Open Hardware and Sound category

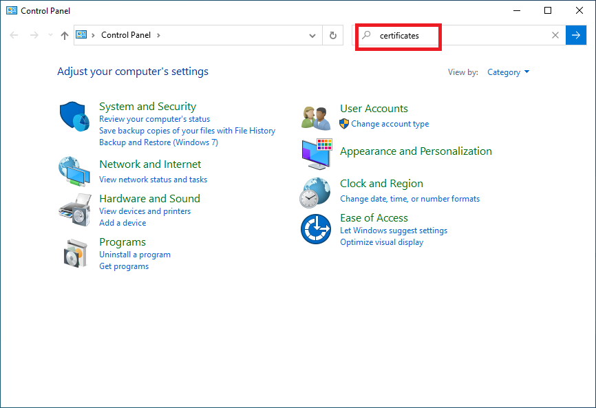point(149,198)
